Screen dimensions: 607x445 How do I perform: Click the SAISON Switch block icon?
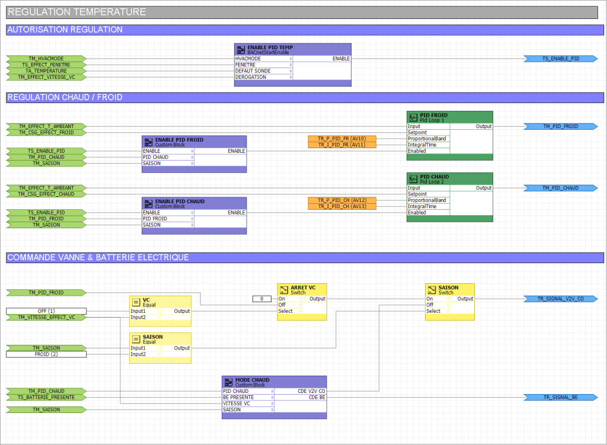click(431, 290)
